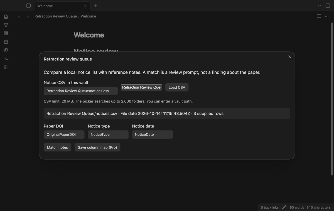This screenshot has width=334, height=211.
Task: Open the command palette ribbon icon
Action: tap(6, 58)
